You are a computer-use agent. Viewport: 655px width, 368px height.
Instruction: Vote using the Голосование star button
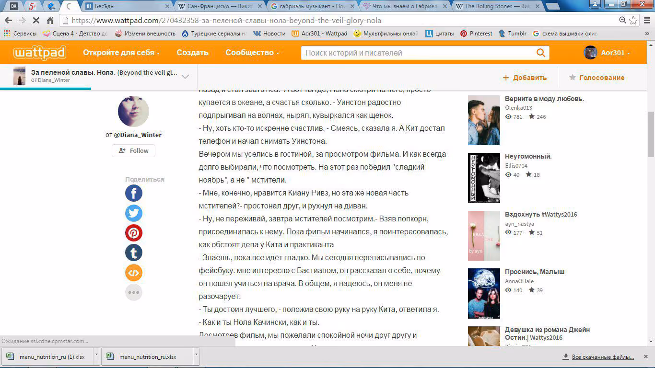point(597,78)
